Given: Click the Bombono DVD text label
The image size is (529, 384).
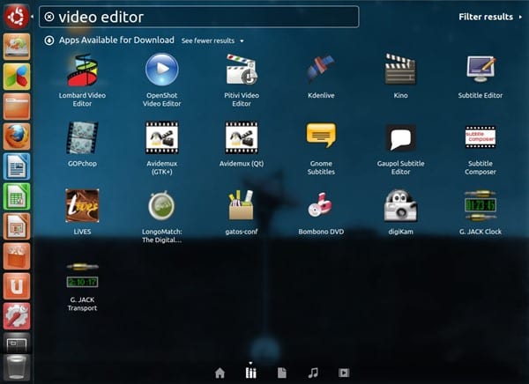Looking at the screenshot, I should point(321,232).
